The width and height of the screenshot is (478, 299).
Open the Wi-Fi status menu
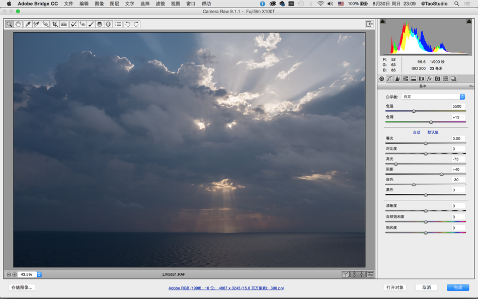pyautogui.click(x=321, y=4)
